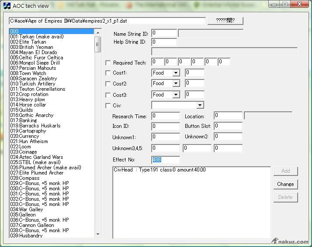Select 015:Guilds

[x=52, y=110]
